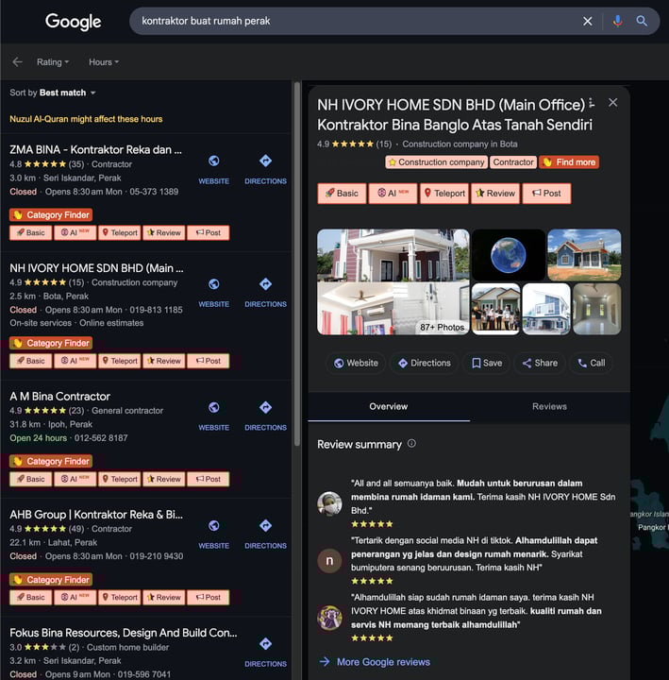Click Review button under NH IVORY HOME listing
Screen dimensions: 669x680
pyautogui.click(x=164, y=361)
